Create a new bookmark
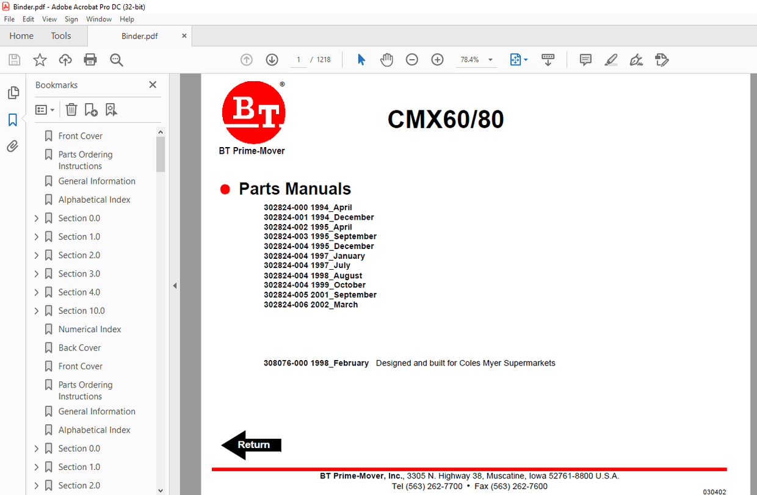Screen dimensions: 757x495 point(91,109)
